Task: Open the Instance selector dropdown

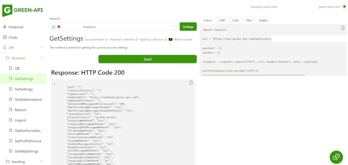Action: pyautogui.click(x=113, y=27)
